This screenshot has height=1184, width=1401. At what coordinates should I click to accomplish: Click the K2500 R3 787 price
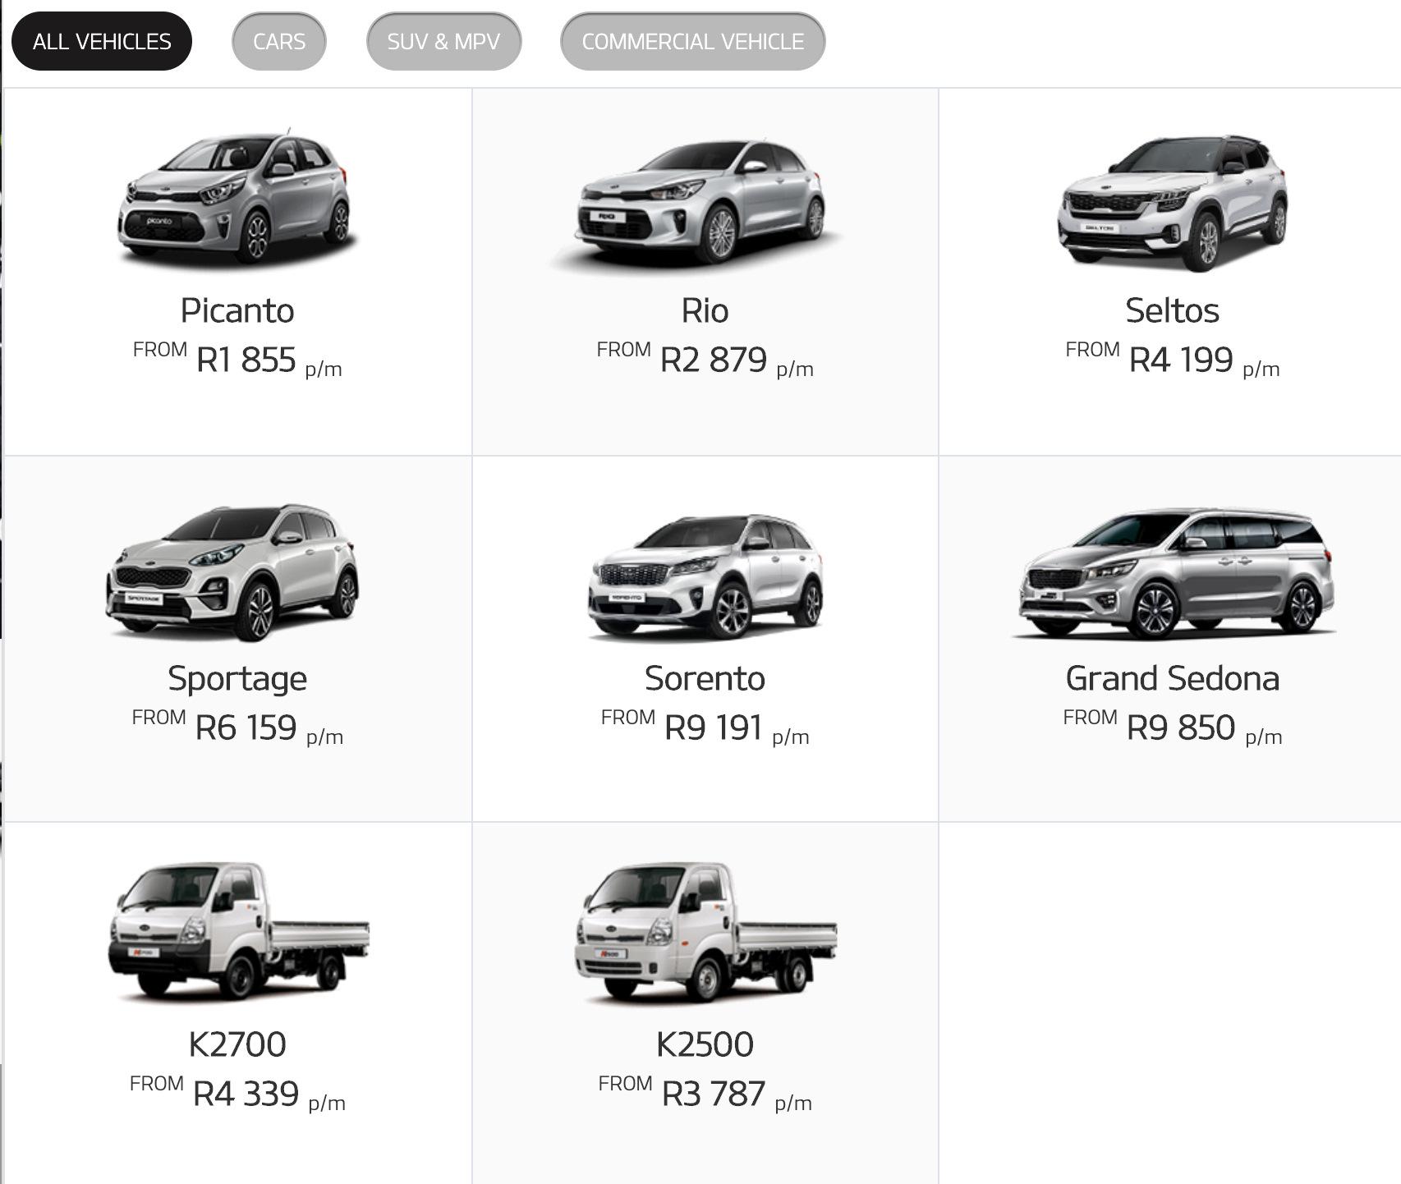click(x=713, y=1094)
